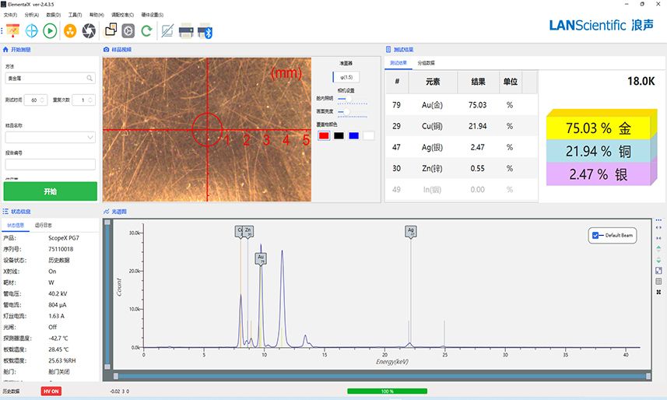Click the Bluetooth printer icon
667x400 pixels.
(x=205, y=31)
